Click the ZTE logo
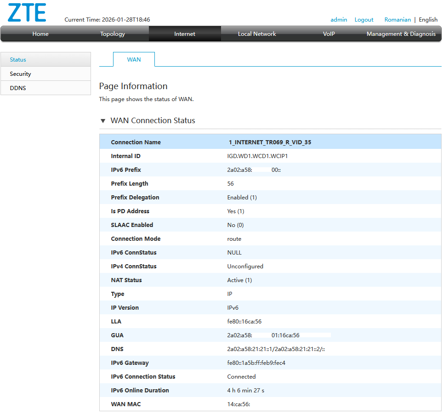Viewport: 443px width, 414px height. (26, 13)
